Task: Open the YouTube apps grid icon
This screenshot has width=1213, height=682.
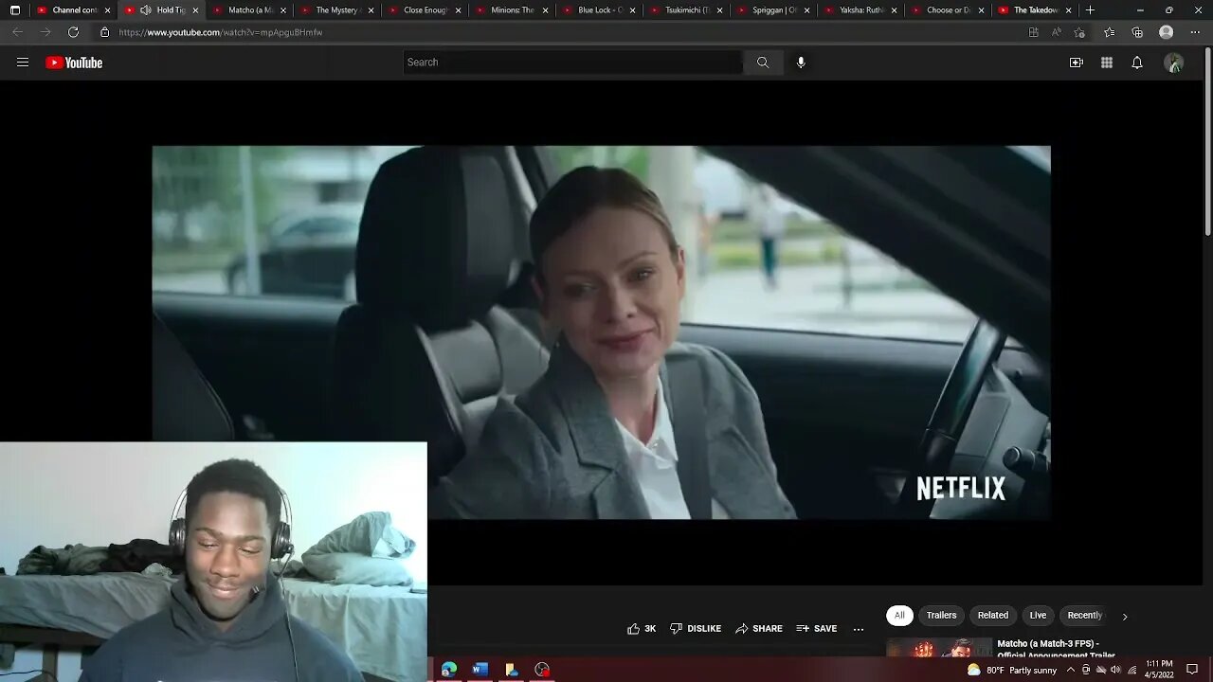Action: (x=1107, y=63)
